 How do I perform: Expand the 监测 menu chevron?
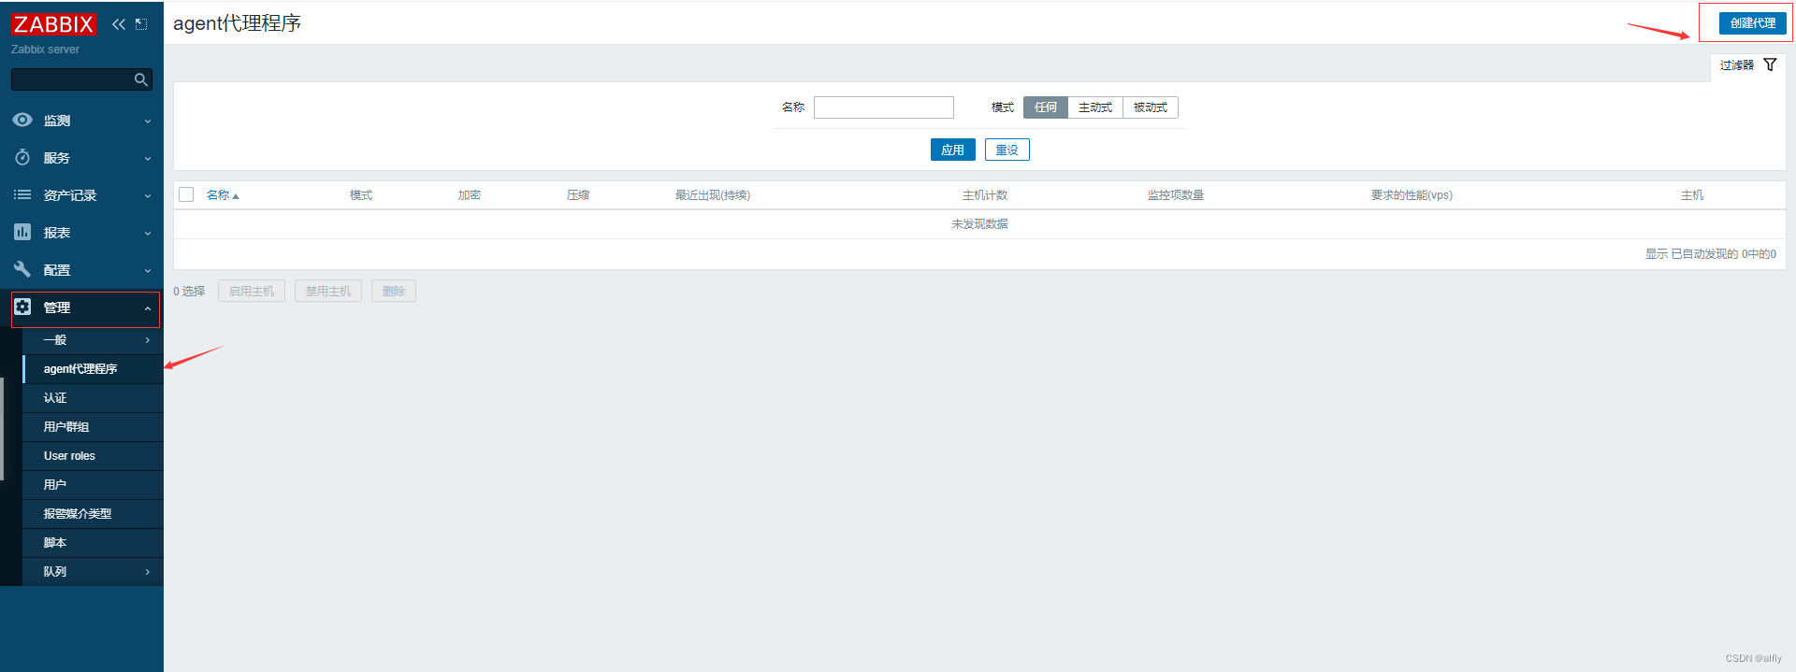pos(148,122)
